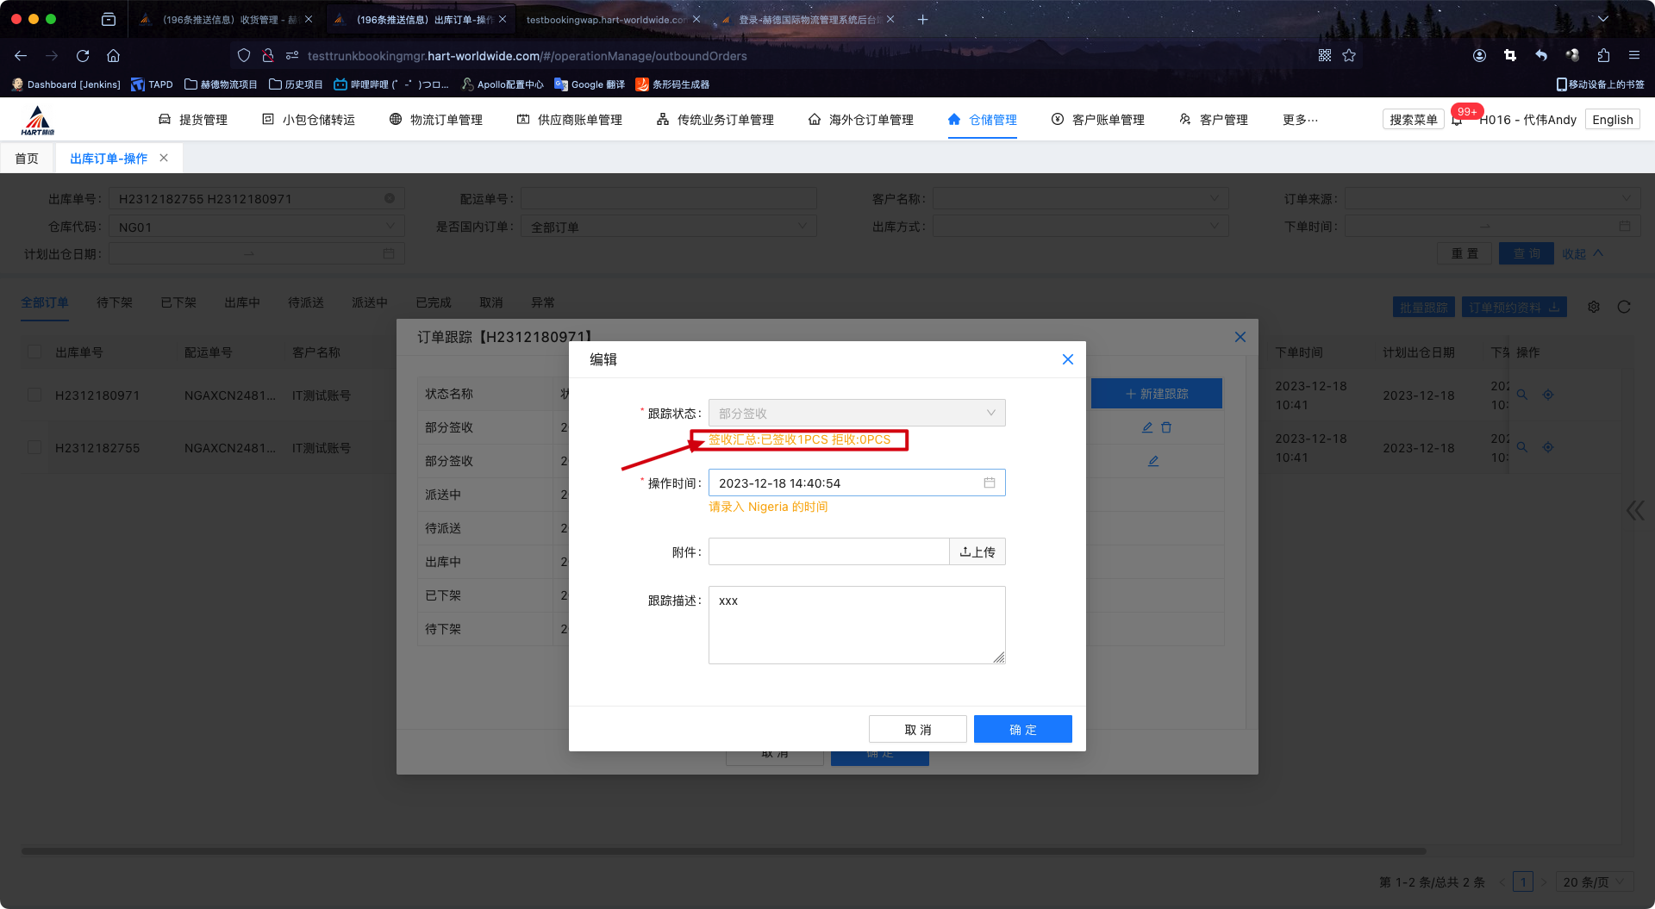Close the 出库订单-操作 tab
The height and width of the screenshot is (909, 1655).
tap(164, 158)
